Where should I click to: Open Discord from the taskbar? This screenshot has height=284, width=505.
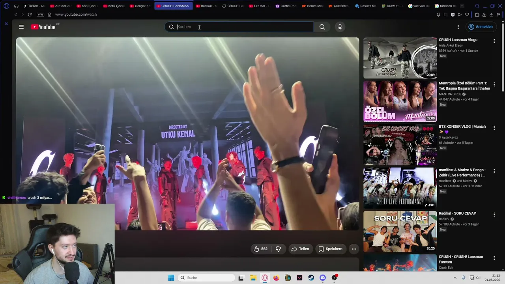[x=323, y=278]
